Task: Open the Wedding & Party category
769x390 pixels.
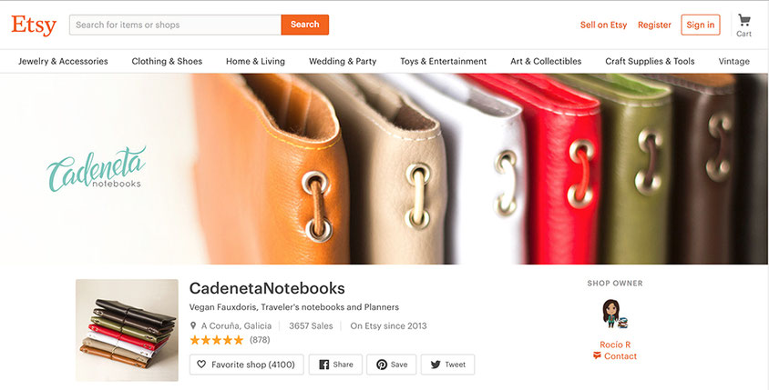Action: pyautogui.click(x=343, y=61)
